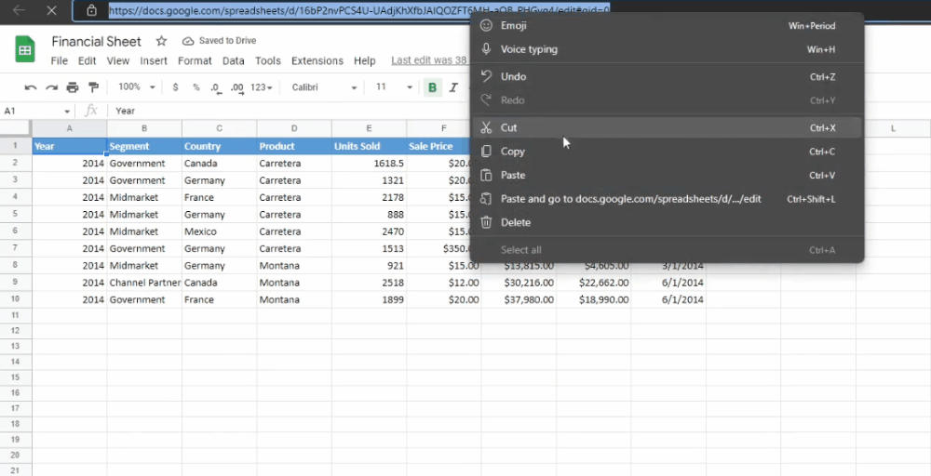The width and height of the screenshot is (931, 476).
Task: Open the Last edit history link
Action: (x=429, y=60)
